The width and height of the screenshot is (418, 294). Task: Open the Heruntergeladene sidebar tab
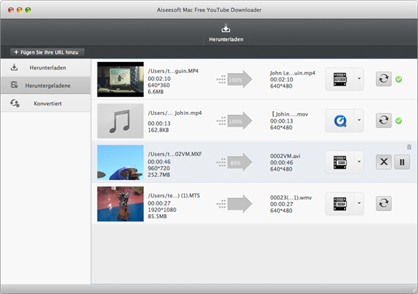(x=46, y=86)
